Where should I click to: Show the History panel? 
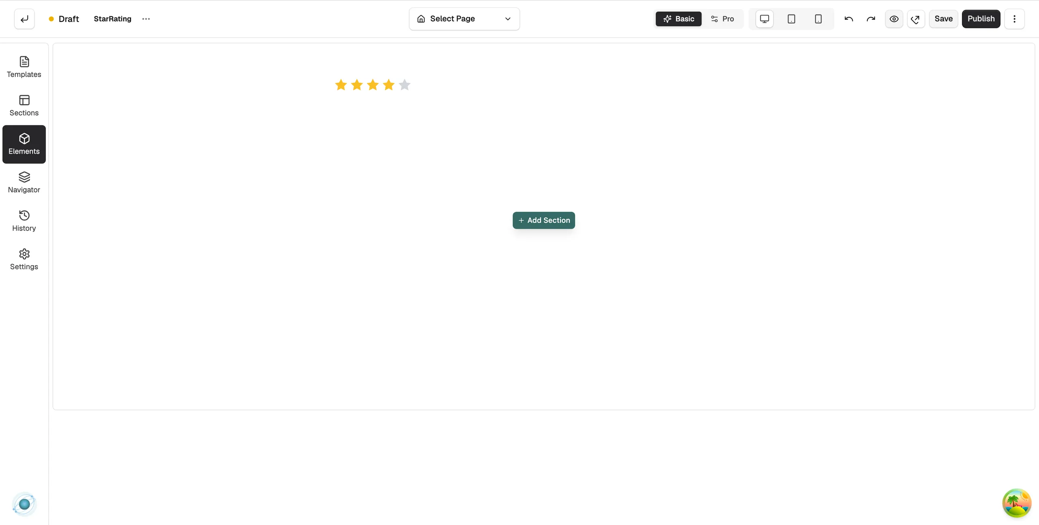pyautogui.click(x=24, y=221)
